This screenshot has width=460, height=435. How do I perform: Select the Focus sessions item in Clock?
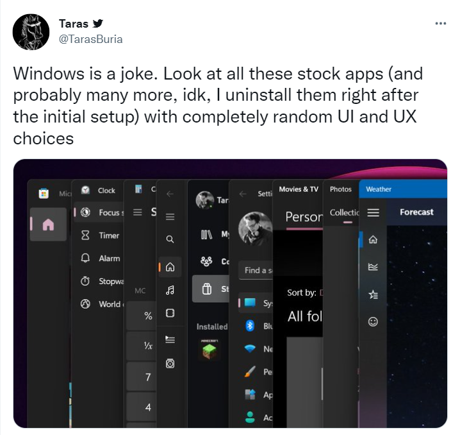click(x=109, y=212)
